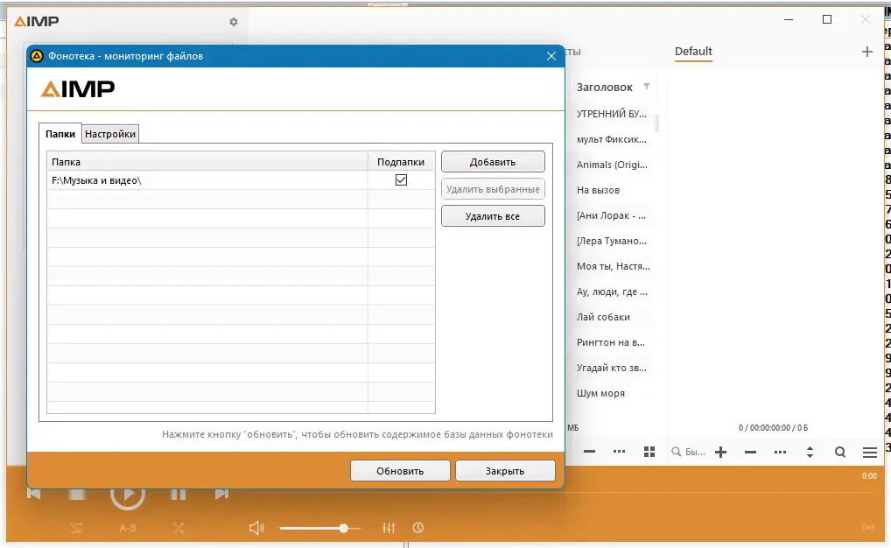Open the timer clock icon
The image size is (891, 548).
pos(418,528)
